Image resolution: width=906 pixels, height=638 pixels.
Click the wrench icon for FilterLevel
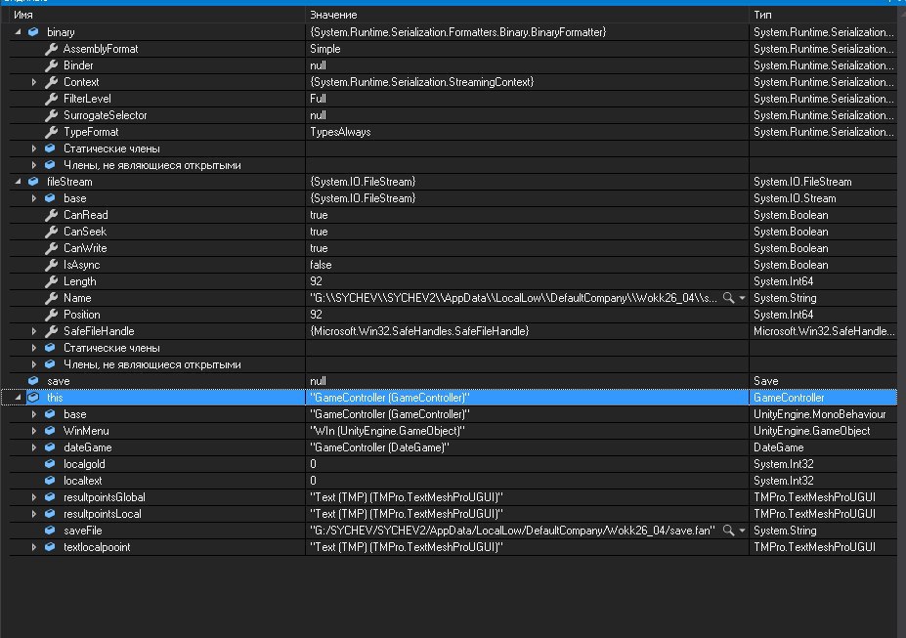pyautogui.click(x=51, y=99)
